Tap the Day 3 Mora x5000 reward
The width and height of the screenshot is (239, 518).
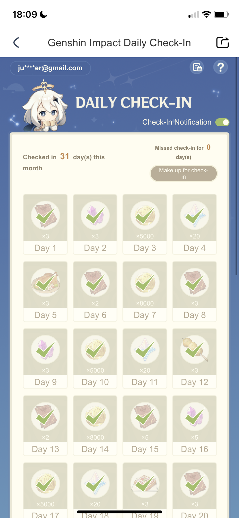point(145,224)
